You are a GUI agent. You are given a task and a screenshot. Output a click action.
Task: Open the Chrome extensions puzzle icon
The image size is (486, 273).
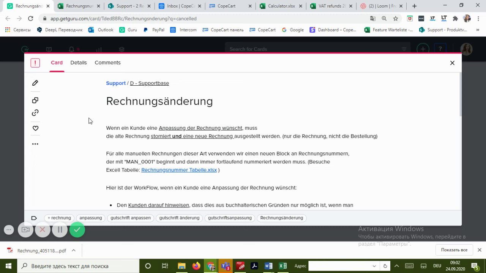point(455,18)
